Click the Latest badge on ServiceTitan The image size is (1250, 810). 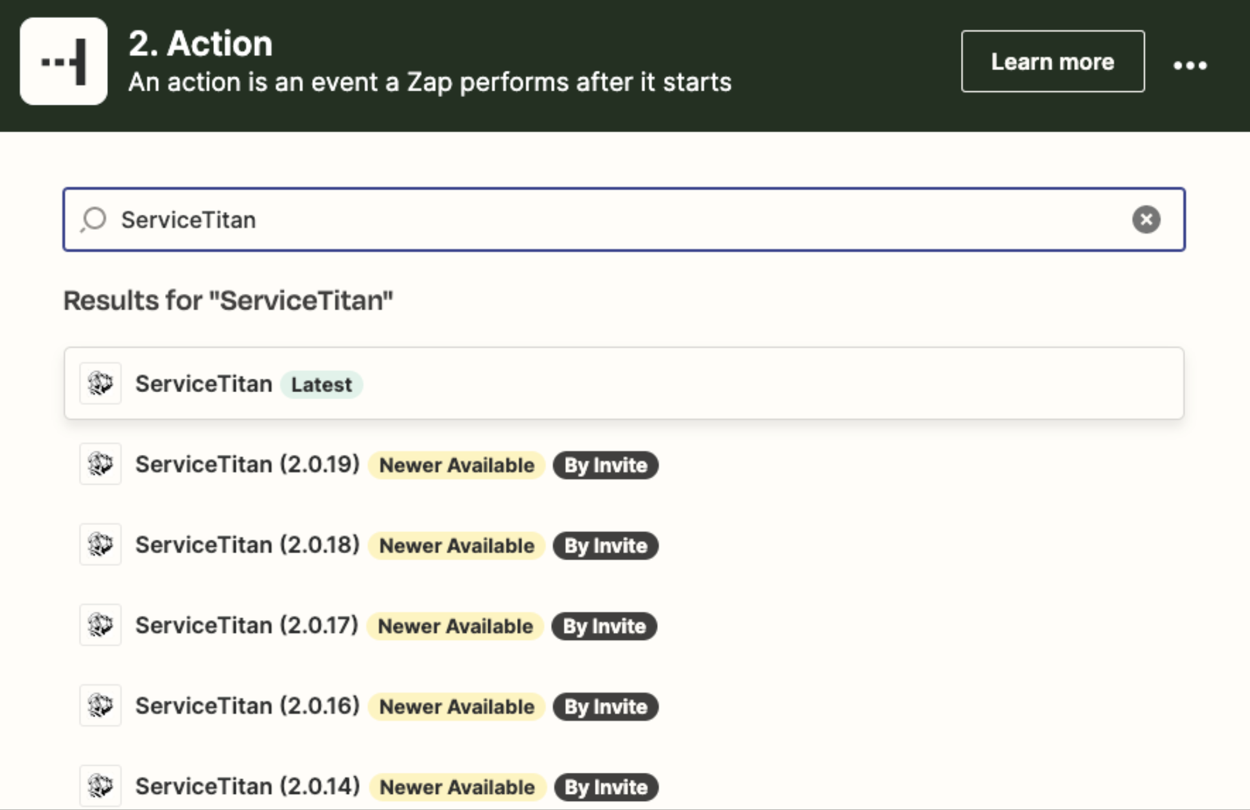coord(321,384)
